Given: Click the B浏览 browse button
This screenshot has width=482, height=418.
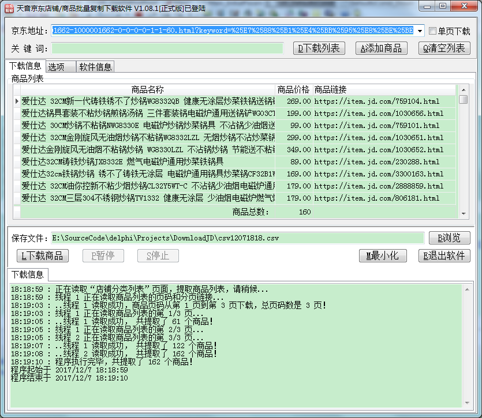Looking at the screenshot, I should (450, 238).
